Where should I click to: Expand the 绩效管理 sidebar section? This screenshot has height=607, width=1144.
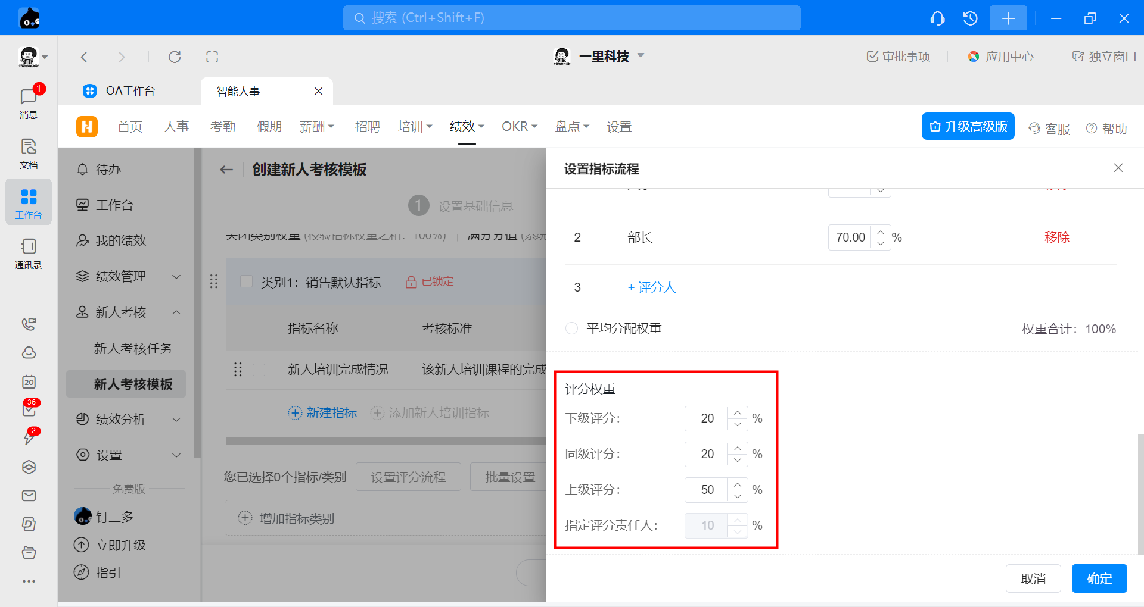coord(176,277)
